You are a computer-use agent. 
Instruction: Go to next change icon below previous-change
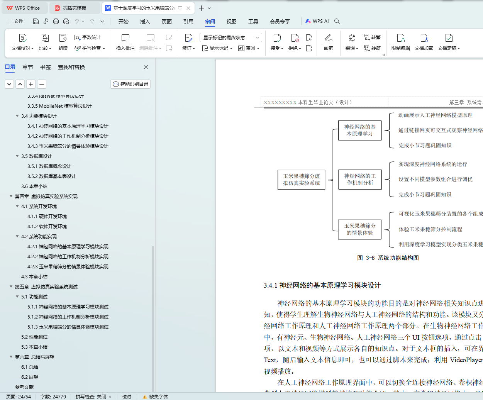pyautogui.click(x=309, y=48)
